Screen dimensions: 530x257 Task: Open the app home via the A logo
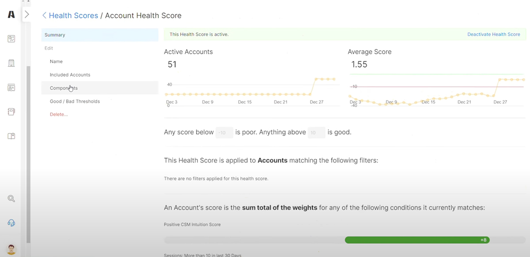point(11,14)
